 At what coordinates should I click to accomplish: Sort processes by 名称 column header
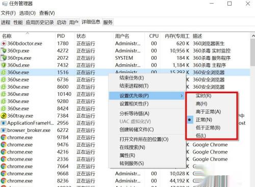pos(7,36)
